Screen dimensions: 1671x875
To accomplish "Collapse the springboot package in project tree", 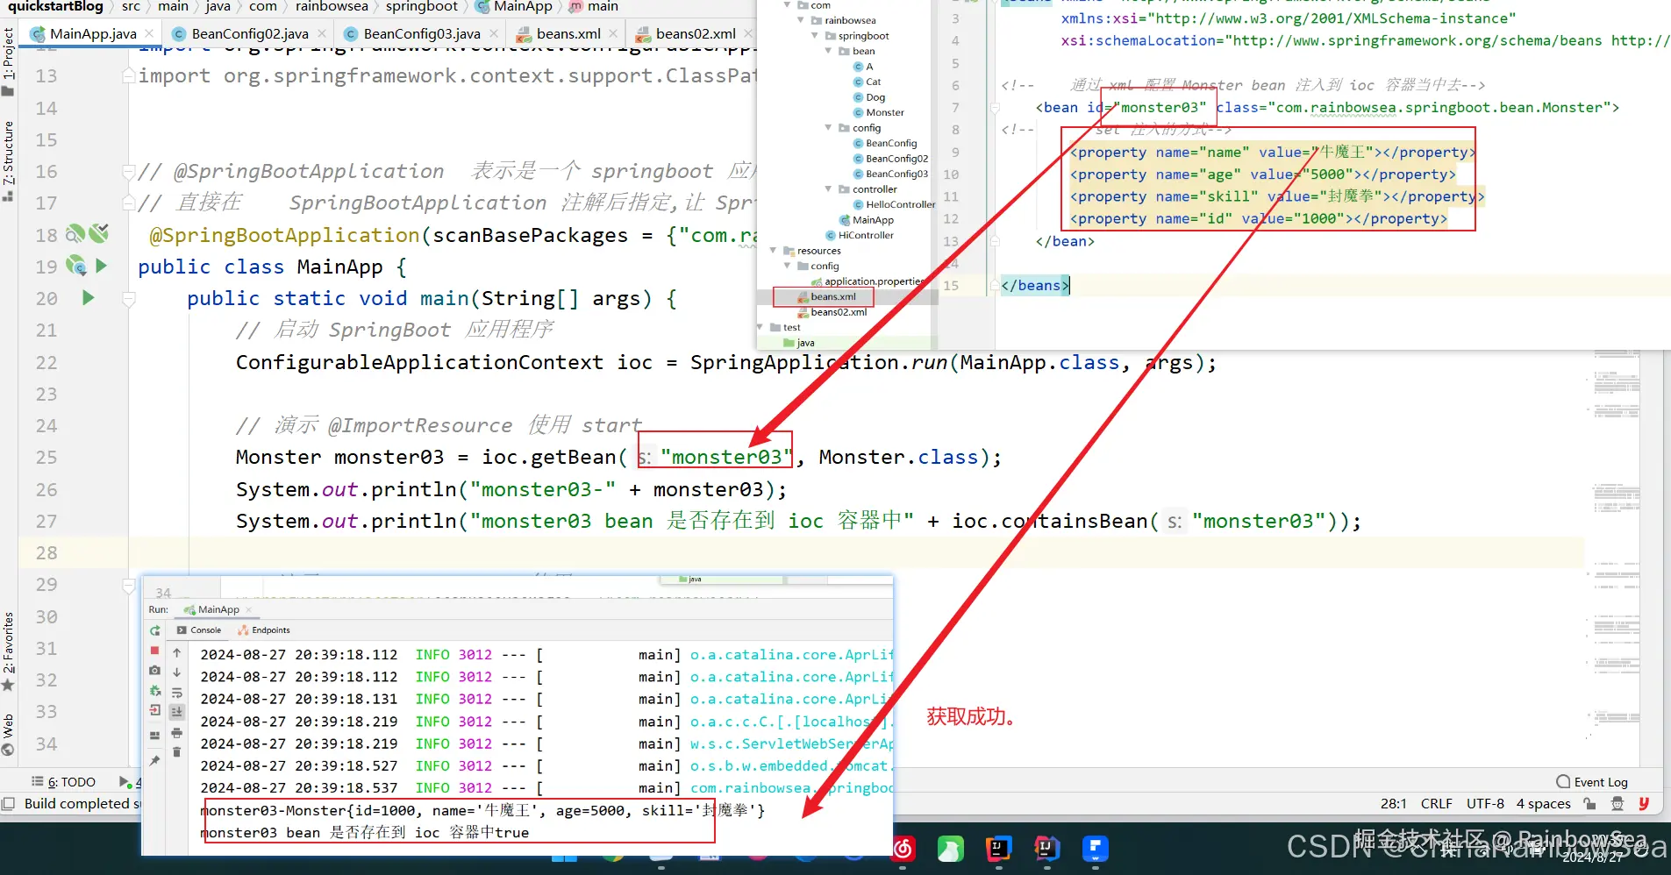I will [815, 36].
